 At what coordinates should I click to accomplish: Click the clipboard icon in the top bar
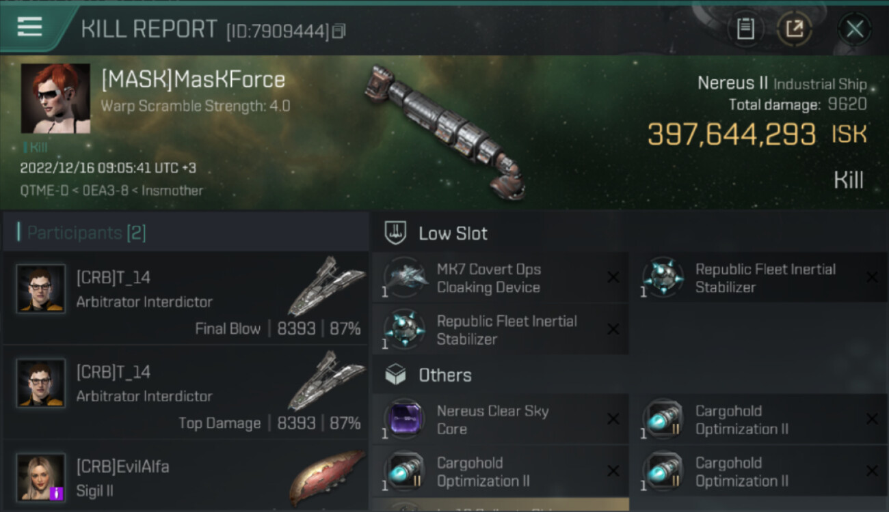click(x=745, y=29)
